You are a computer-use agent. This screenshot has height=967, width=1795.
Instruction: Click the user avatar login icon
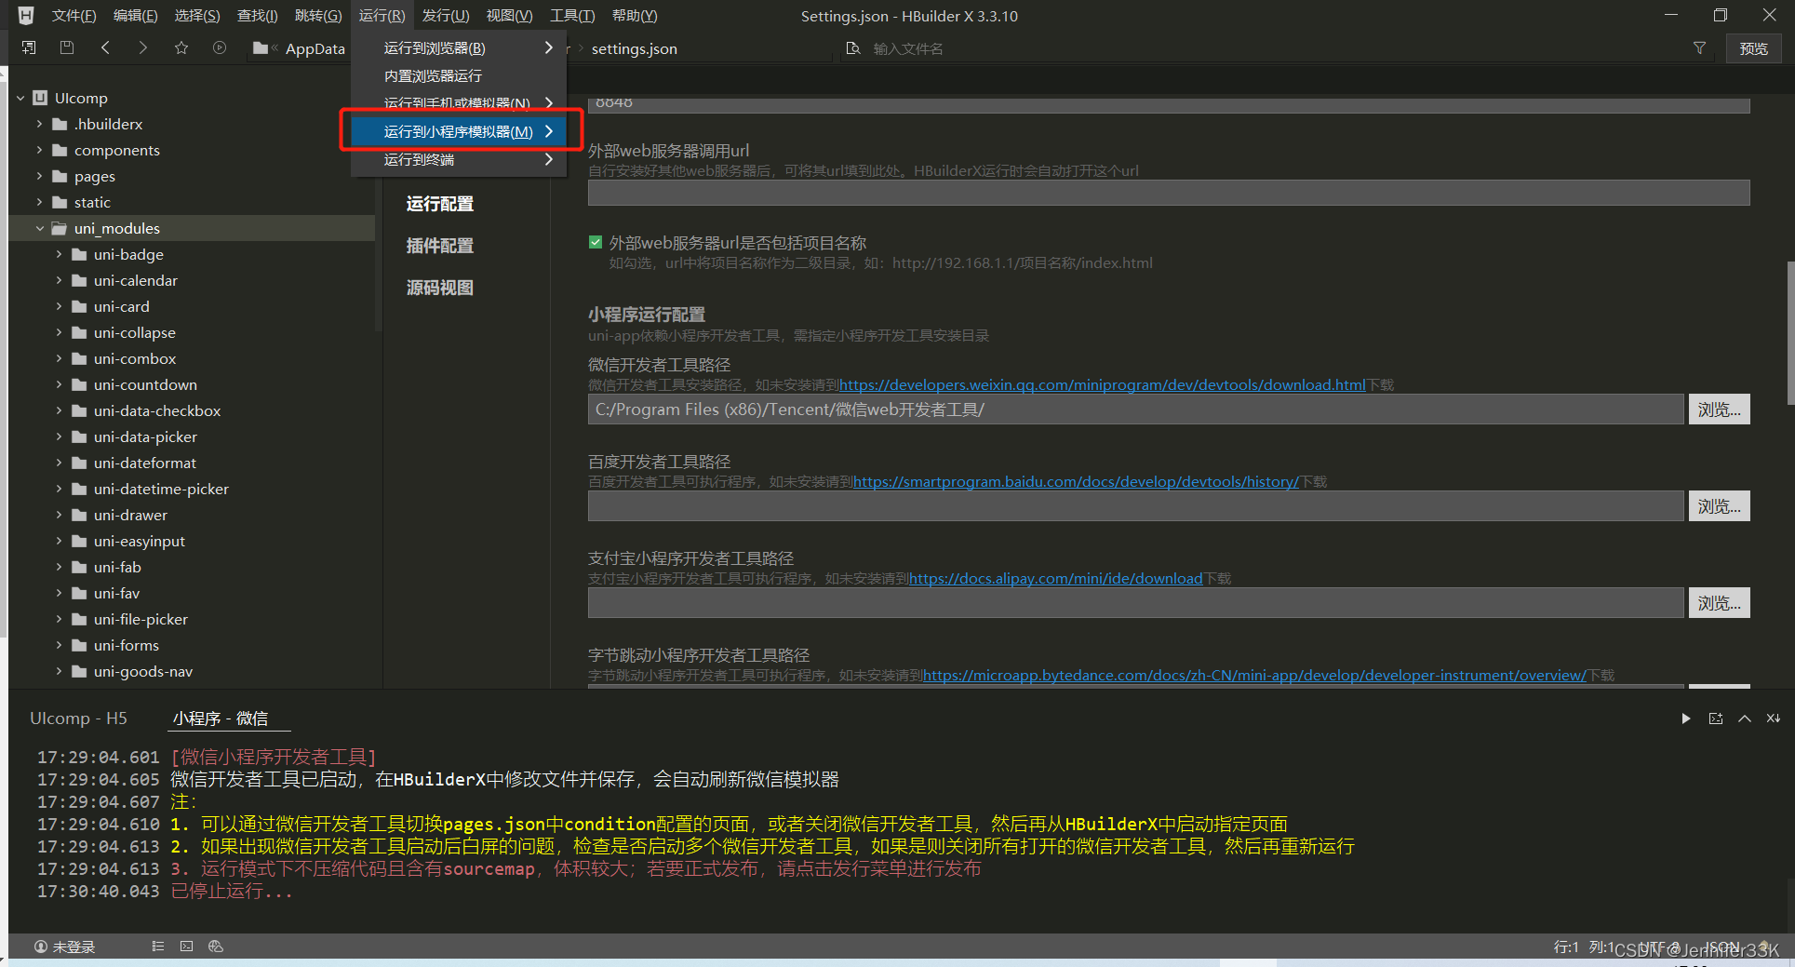coord(41,947)
